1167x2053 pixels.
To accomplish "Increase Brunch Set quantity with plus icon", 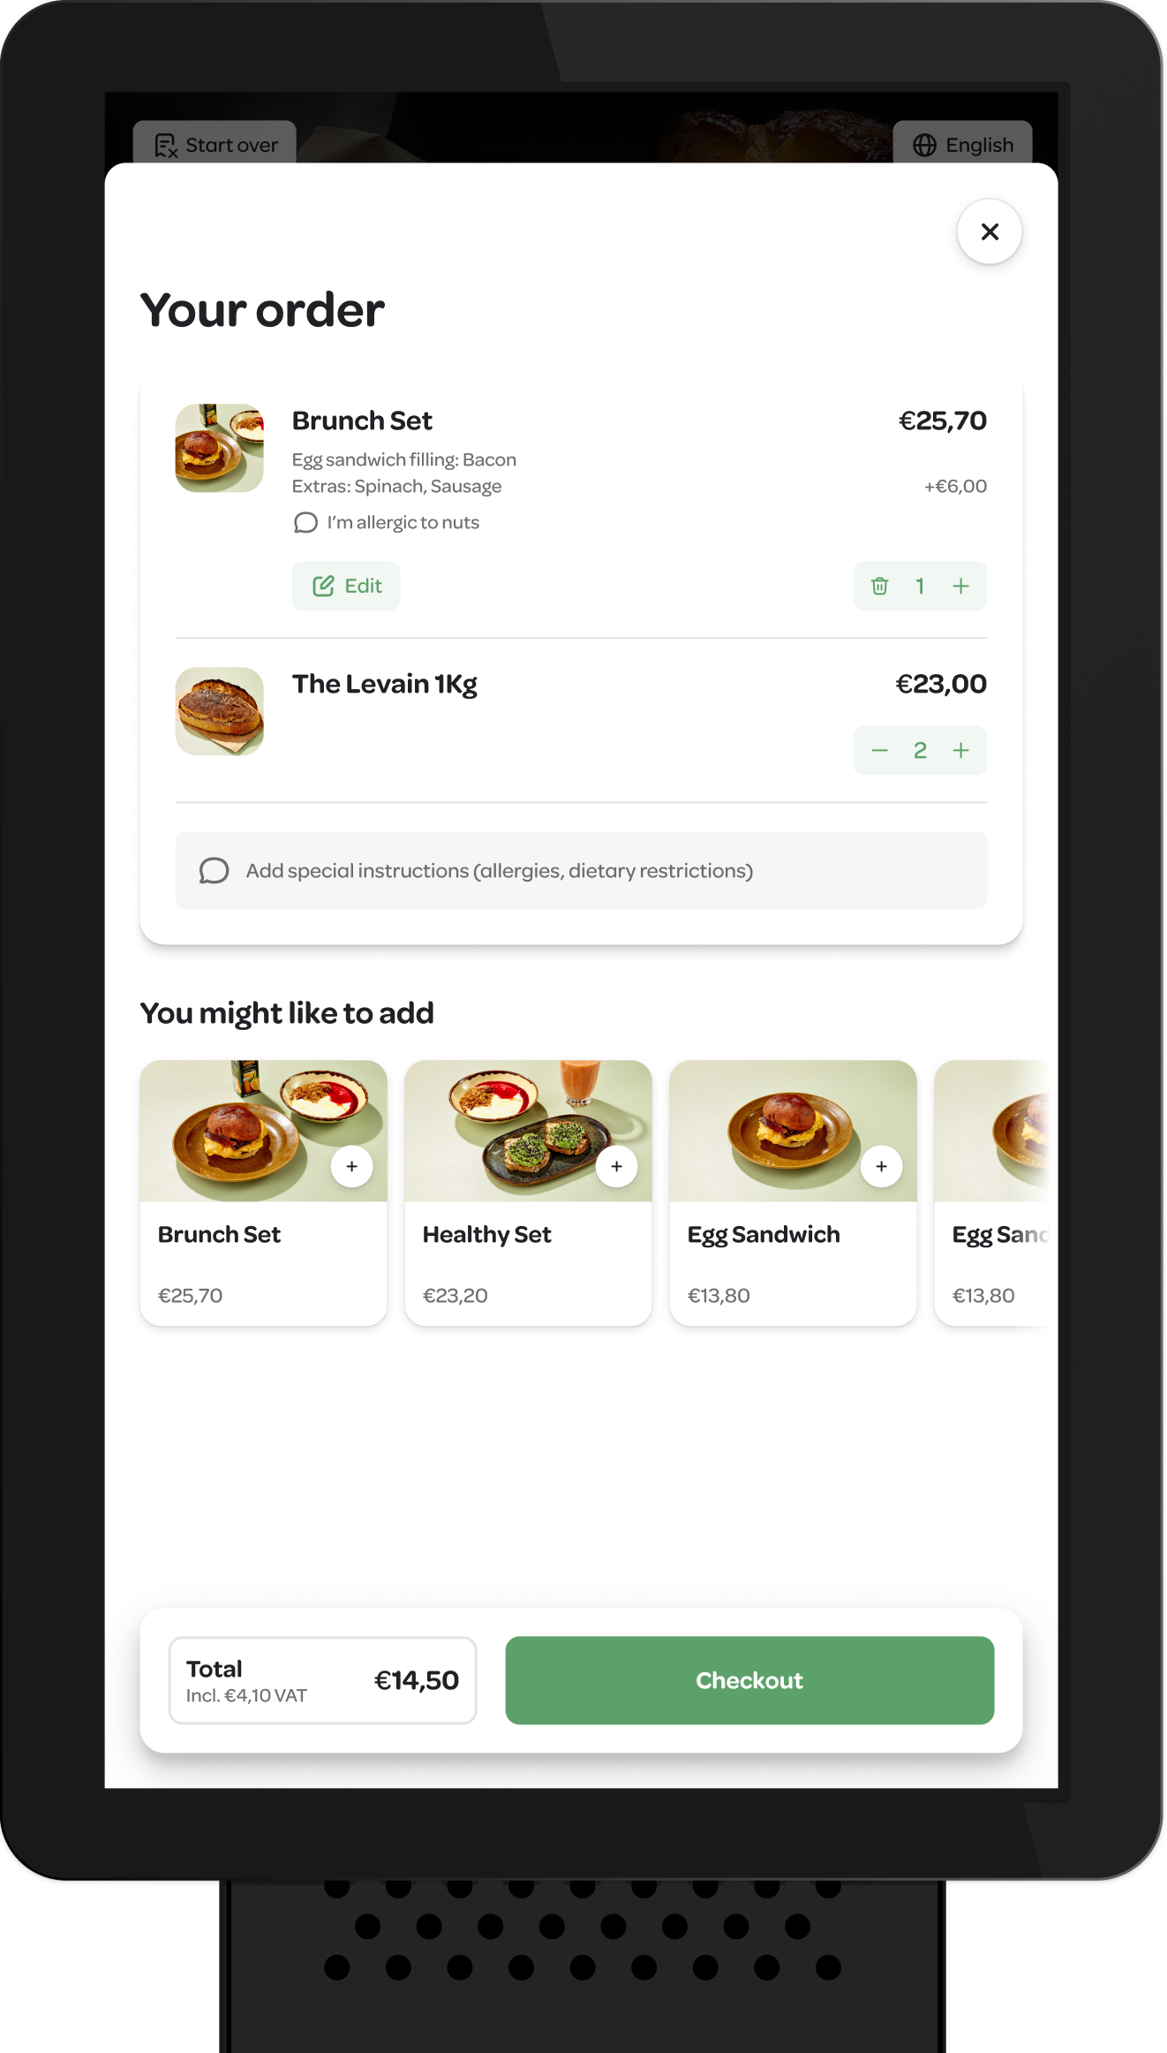I will click(x=960, y=586).
